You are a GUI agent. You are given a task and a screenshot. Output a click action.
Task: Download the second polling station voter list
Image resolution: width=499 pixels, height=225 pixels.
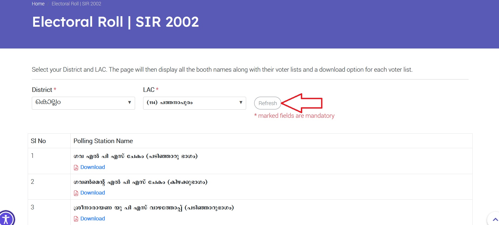coord(92,193)
